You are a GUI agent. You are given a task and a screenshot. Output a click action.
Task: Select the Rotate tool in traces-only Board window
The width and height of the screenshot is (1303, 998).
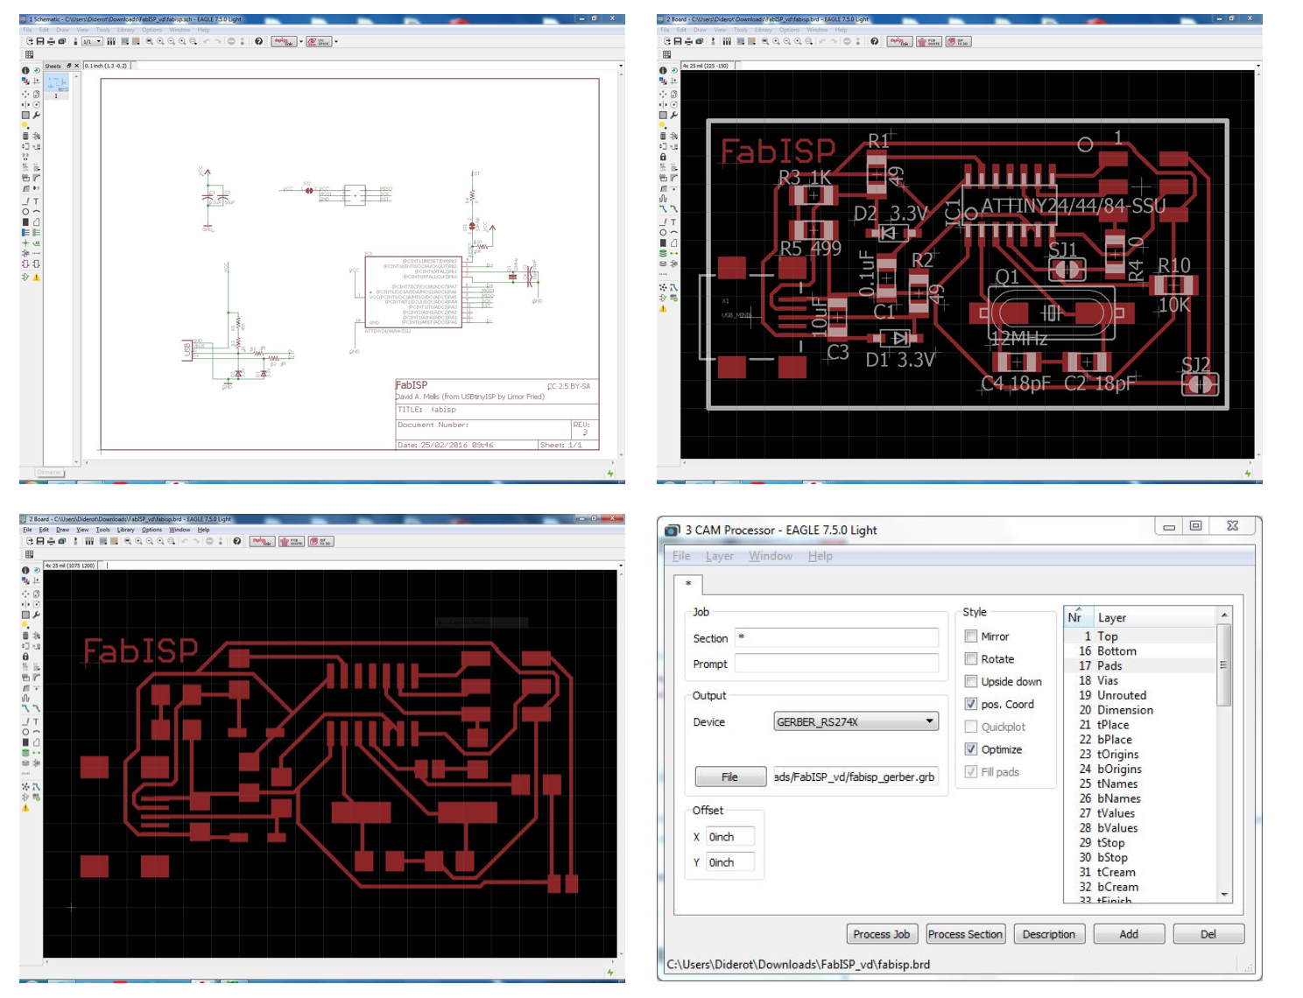(x=36, y=604)
